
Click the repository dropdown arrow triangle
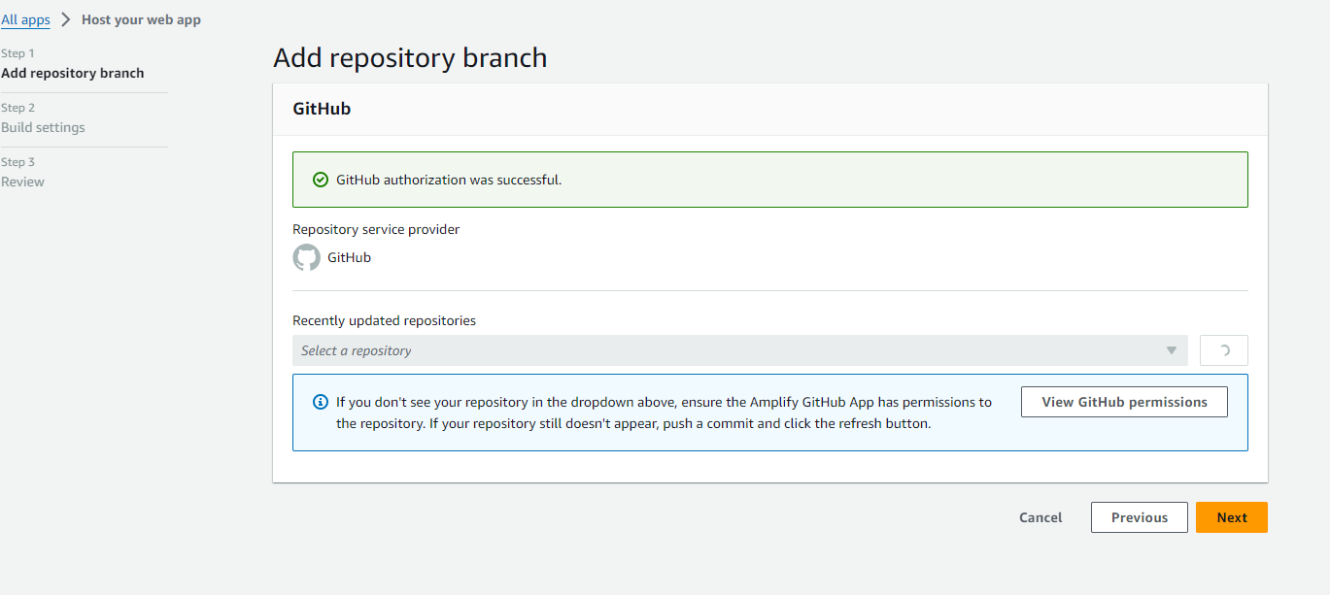click(1172, 350)
